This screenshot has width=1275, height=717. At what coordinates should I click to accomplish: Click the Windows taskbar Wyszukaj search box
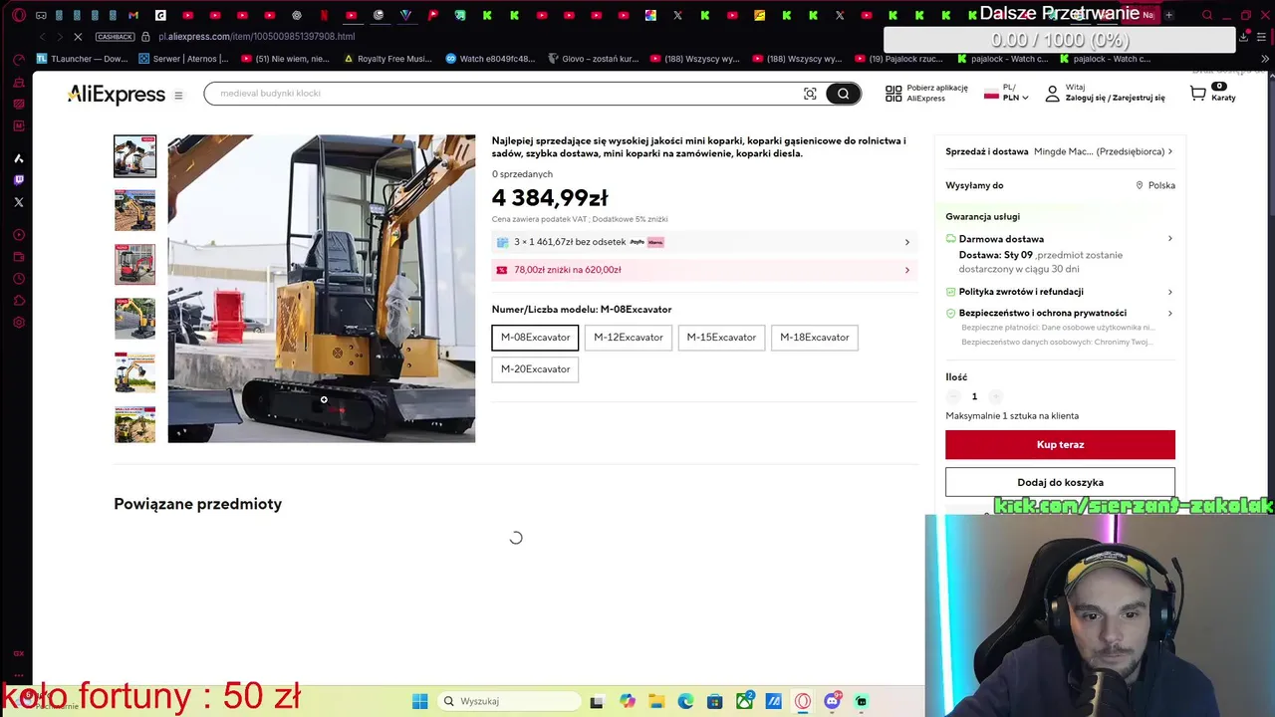(x=509, y=701)
